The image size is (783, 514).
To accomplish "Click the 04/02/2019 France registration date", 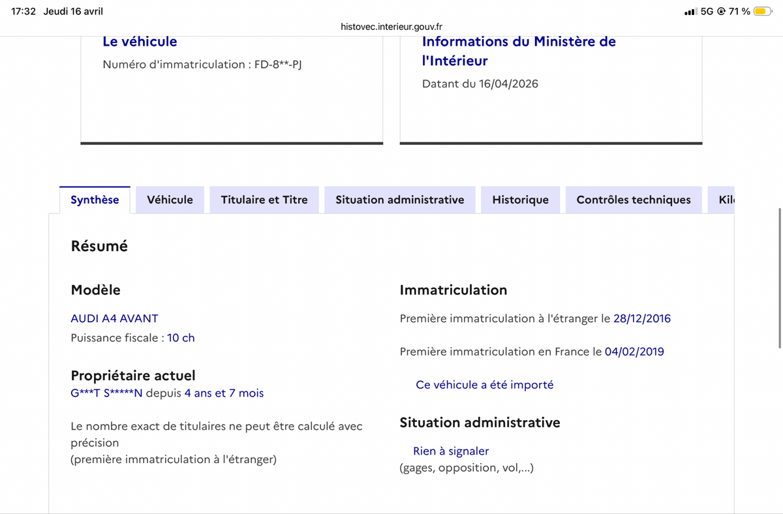I will click(634, 352).
